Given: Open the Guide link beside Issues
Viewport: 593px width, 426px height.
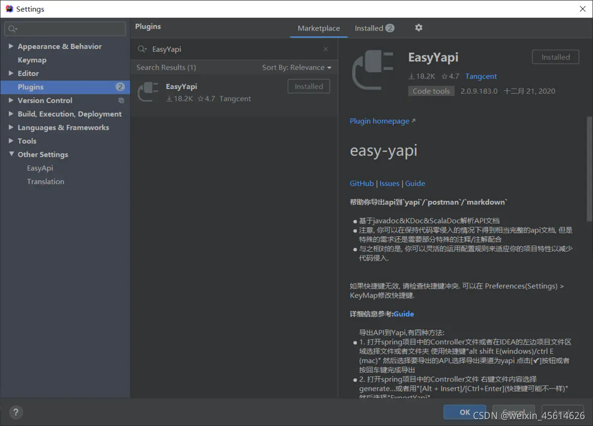Looking at the screenshot, I should click(415, 183).
